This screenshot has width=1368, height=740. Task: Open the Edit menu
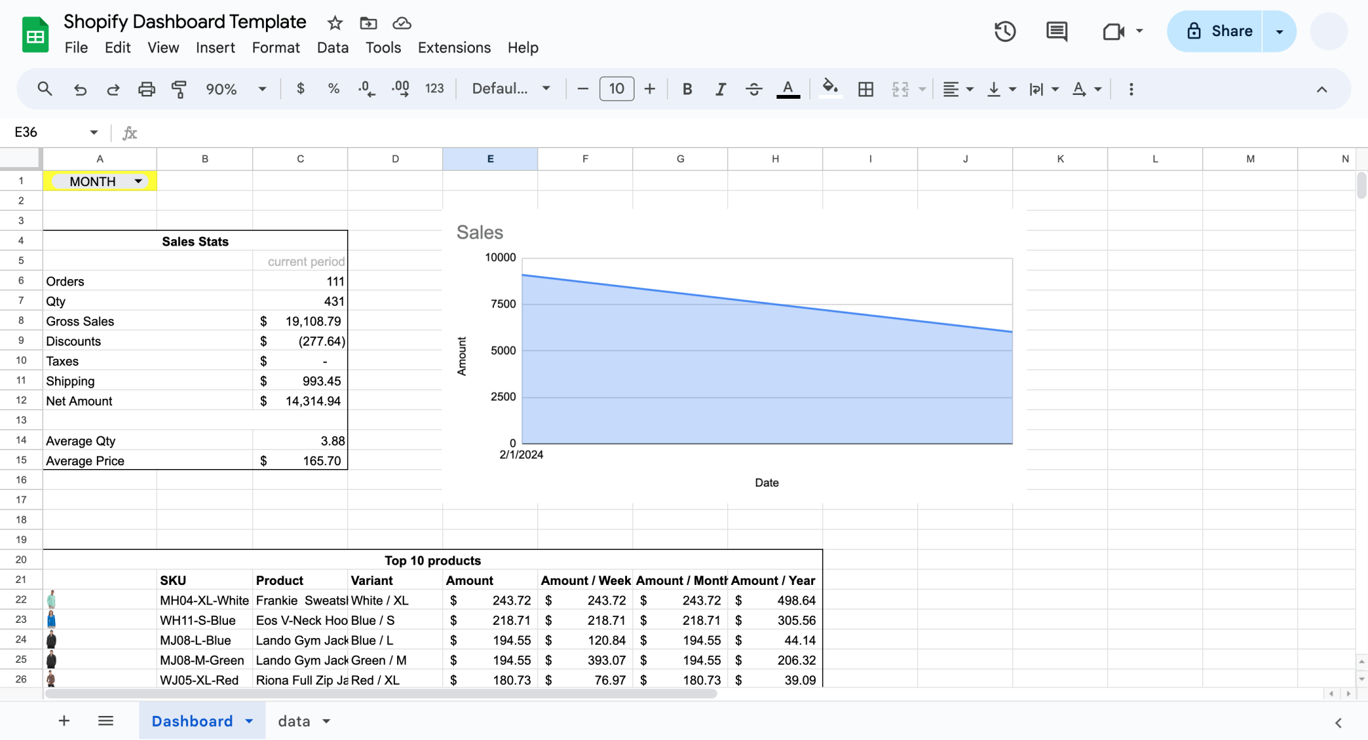(x=117, y=47)
